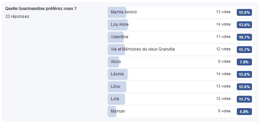Select the Maman poll option
This screenshot has height=125, width=262.
pos(181,112)
